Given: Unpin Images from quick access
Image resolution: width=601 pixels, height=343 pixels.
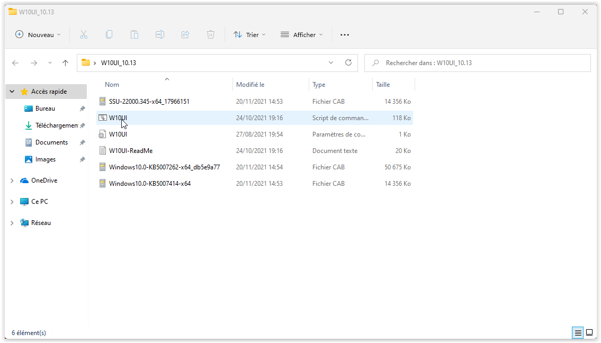Looking at the screenshot, I should [82, 159].
